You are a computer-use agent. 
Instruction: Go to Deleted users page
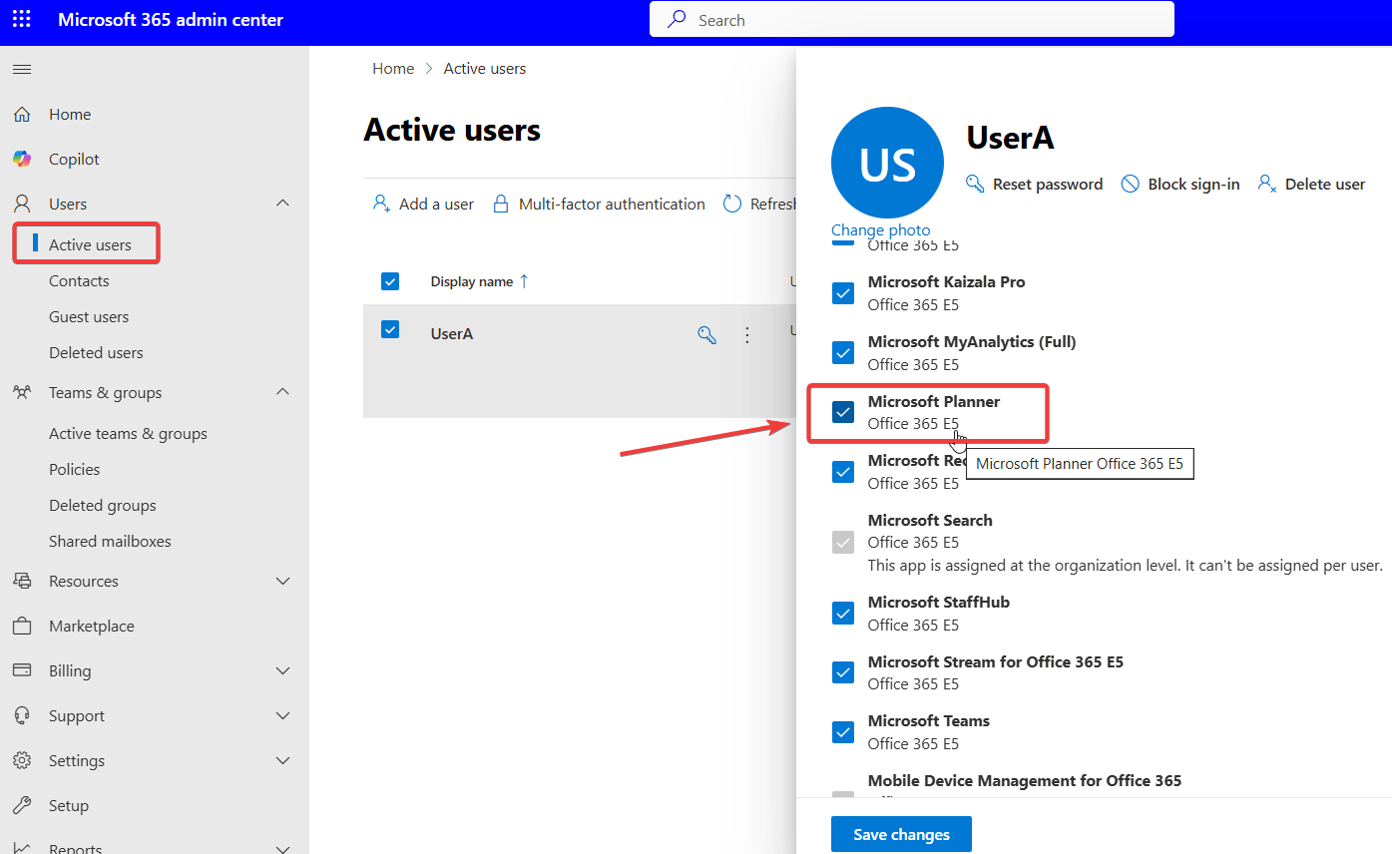pyautogui.click(x=96, y=353)
